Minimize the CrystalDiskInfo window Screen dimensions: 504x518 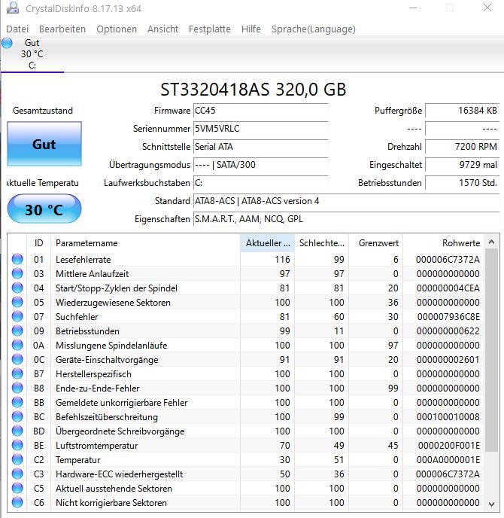[x=413, y=8]
